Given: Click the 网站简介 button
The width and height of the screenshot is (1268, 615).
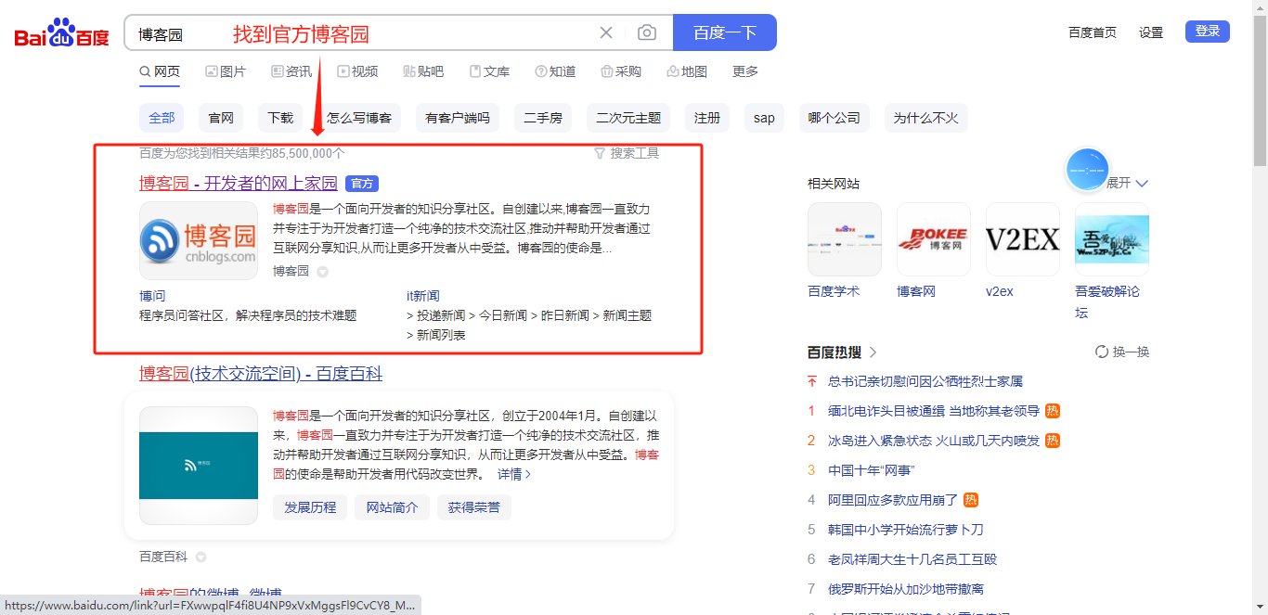Looking at the screenshot, I should point(392,507).
